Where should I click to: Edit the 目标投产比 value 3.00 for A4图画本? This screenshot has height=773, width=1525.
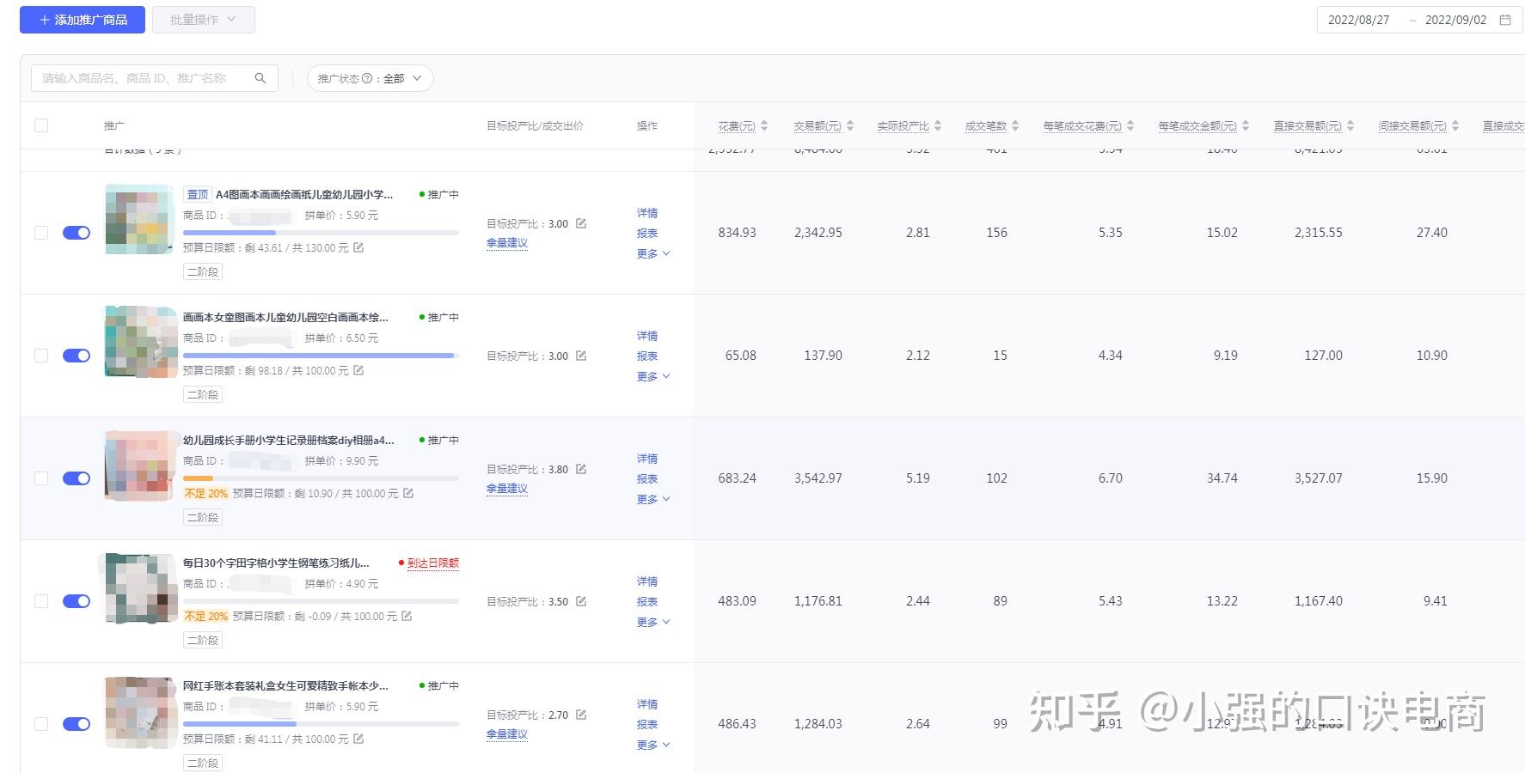coord(581,223)
